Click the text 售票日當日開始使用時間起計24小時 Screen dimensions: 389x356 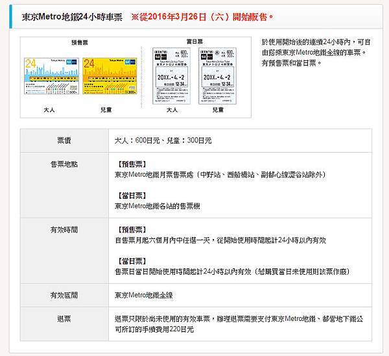click(232, 272)
